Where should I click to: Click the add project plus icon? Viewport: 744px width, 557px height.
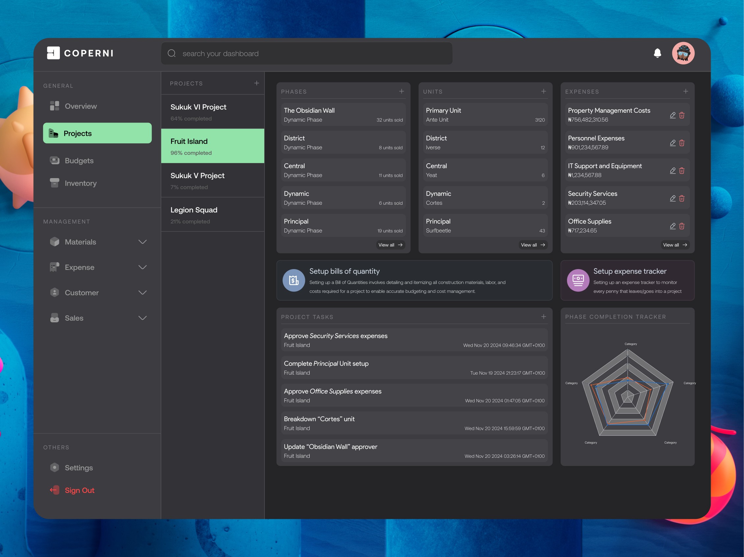coord(257,83)
